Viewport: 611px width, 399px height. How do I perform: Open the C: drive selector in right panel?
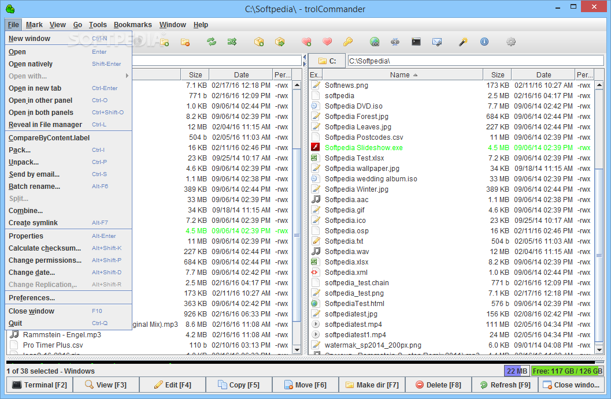327,61
